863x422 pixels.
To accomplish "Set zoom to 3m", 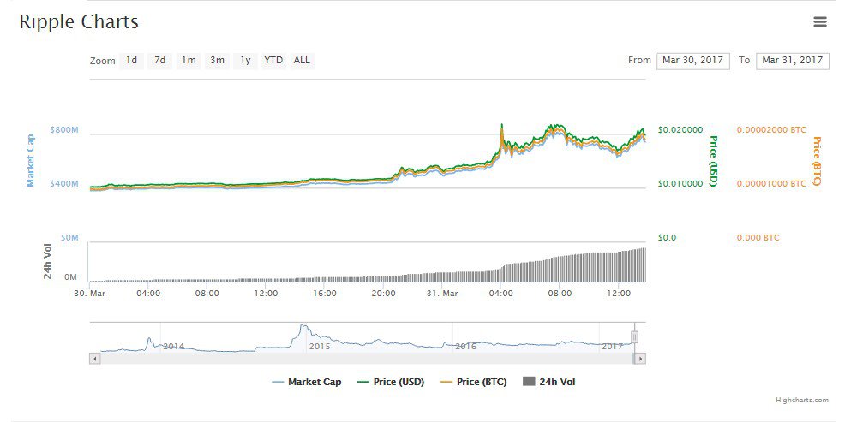I will [x=218, y=61].
